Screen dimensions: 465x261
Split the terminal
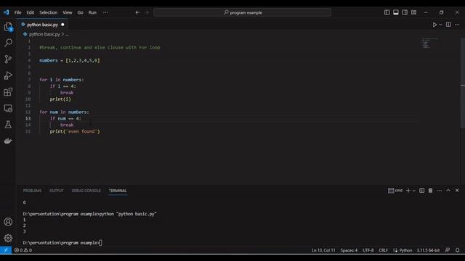[421, 191]
